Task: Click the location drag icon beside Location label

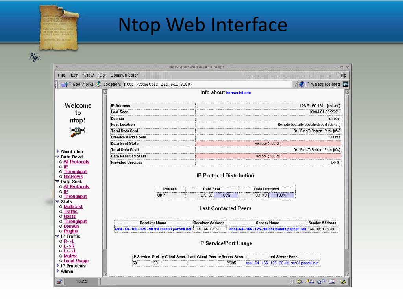Action: point(98,84)
